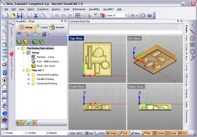Switch to the Create tab

click(x=42, y=27)
